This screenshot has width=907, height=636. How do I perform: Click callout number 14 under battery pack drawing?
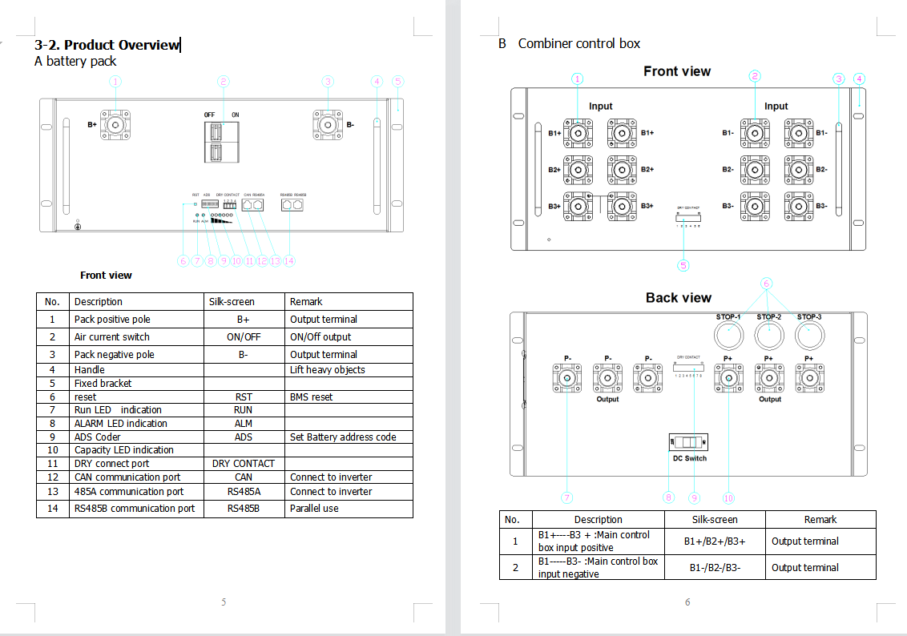pos(288,261)
